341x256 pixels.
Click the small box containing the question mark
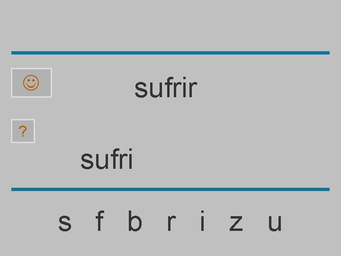coord(23,131)
